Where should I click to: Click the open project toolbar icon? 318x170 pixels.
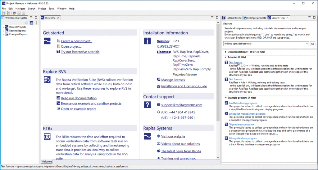9,13
